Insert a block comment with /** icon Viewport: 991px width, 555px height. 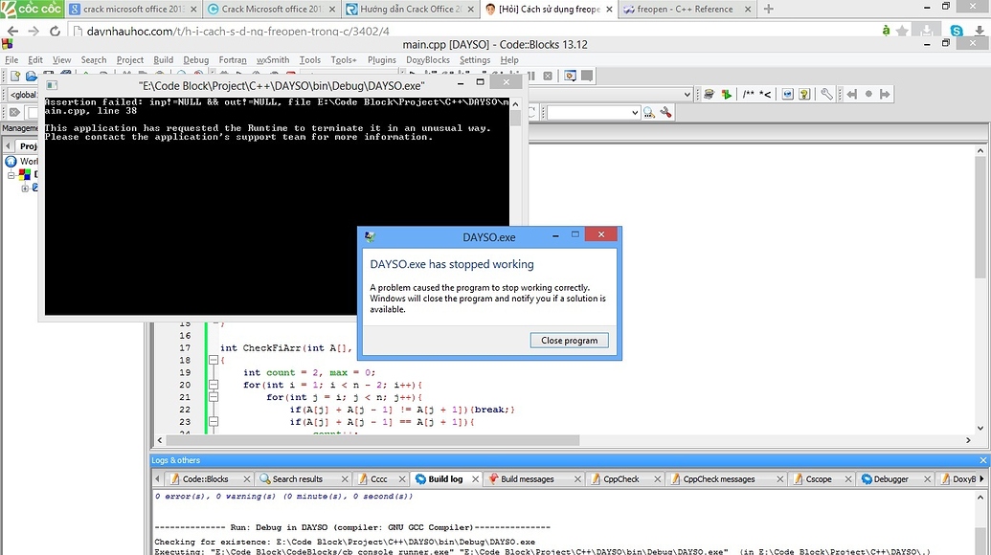[x=749, y=94]
